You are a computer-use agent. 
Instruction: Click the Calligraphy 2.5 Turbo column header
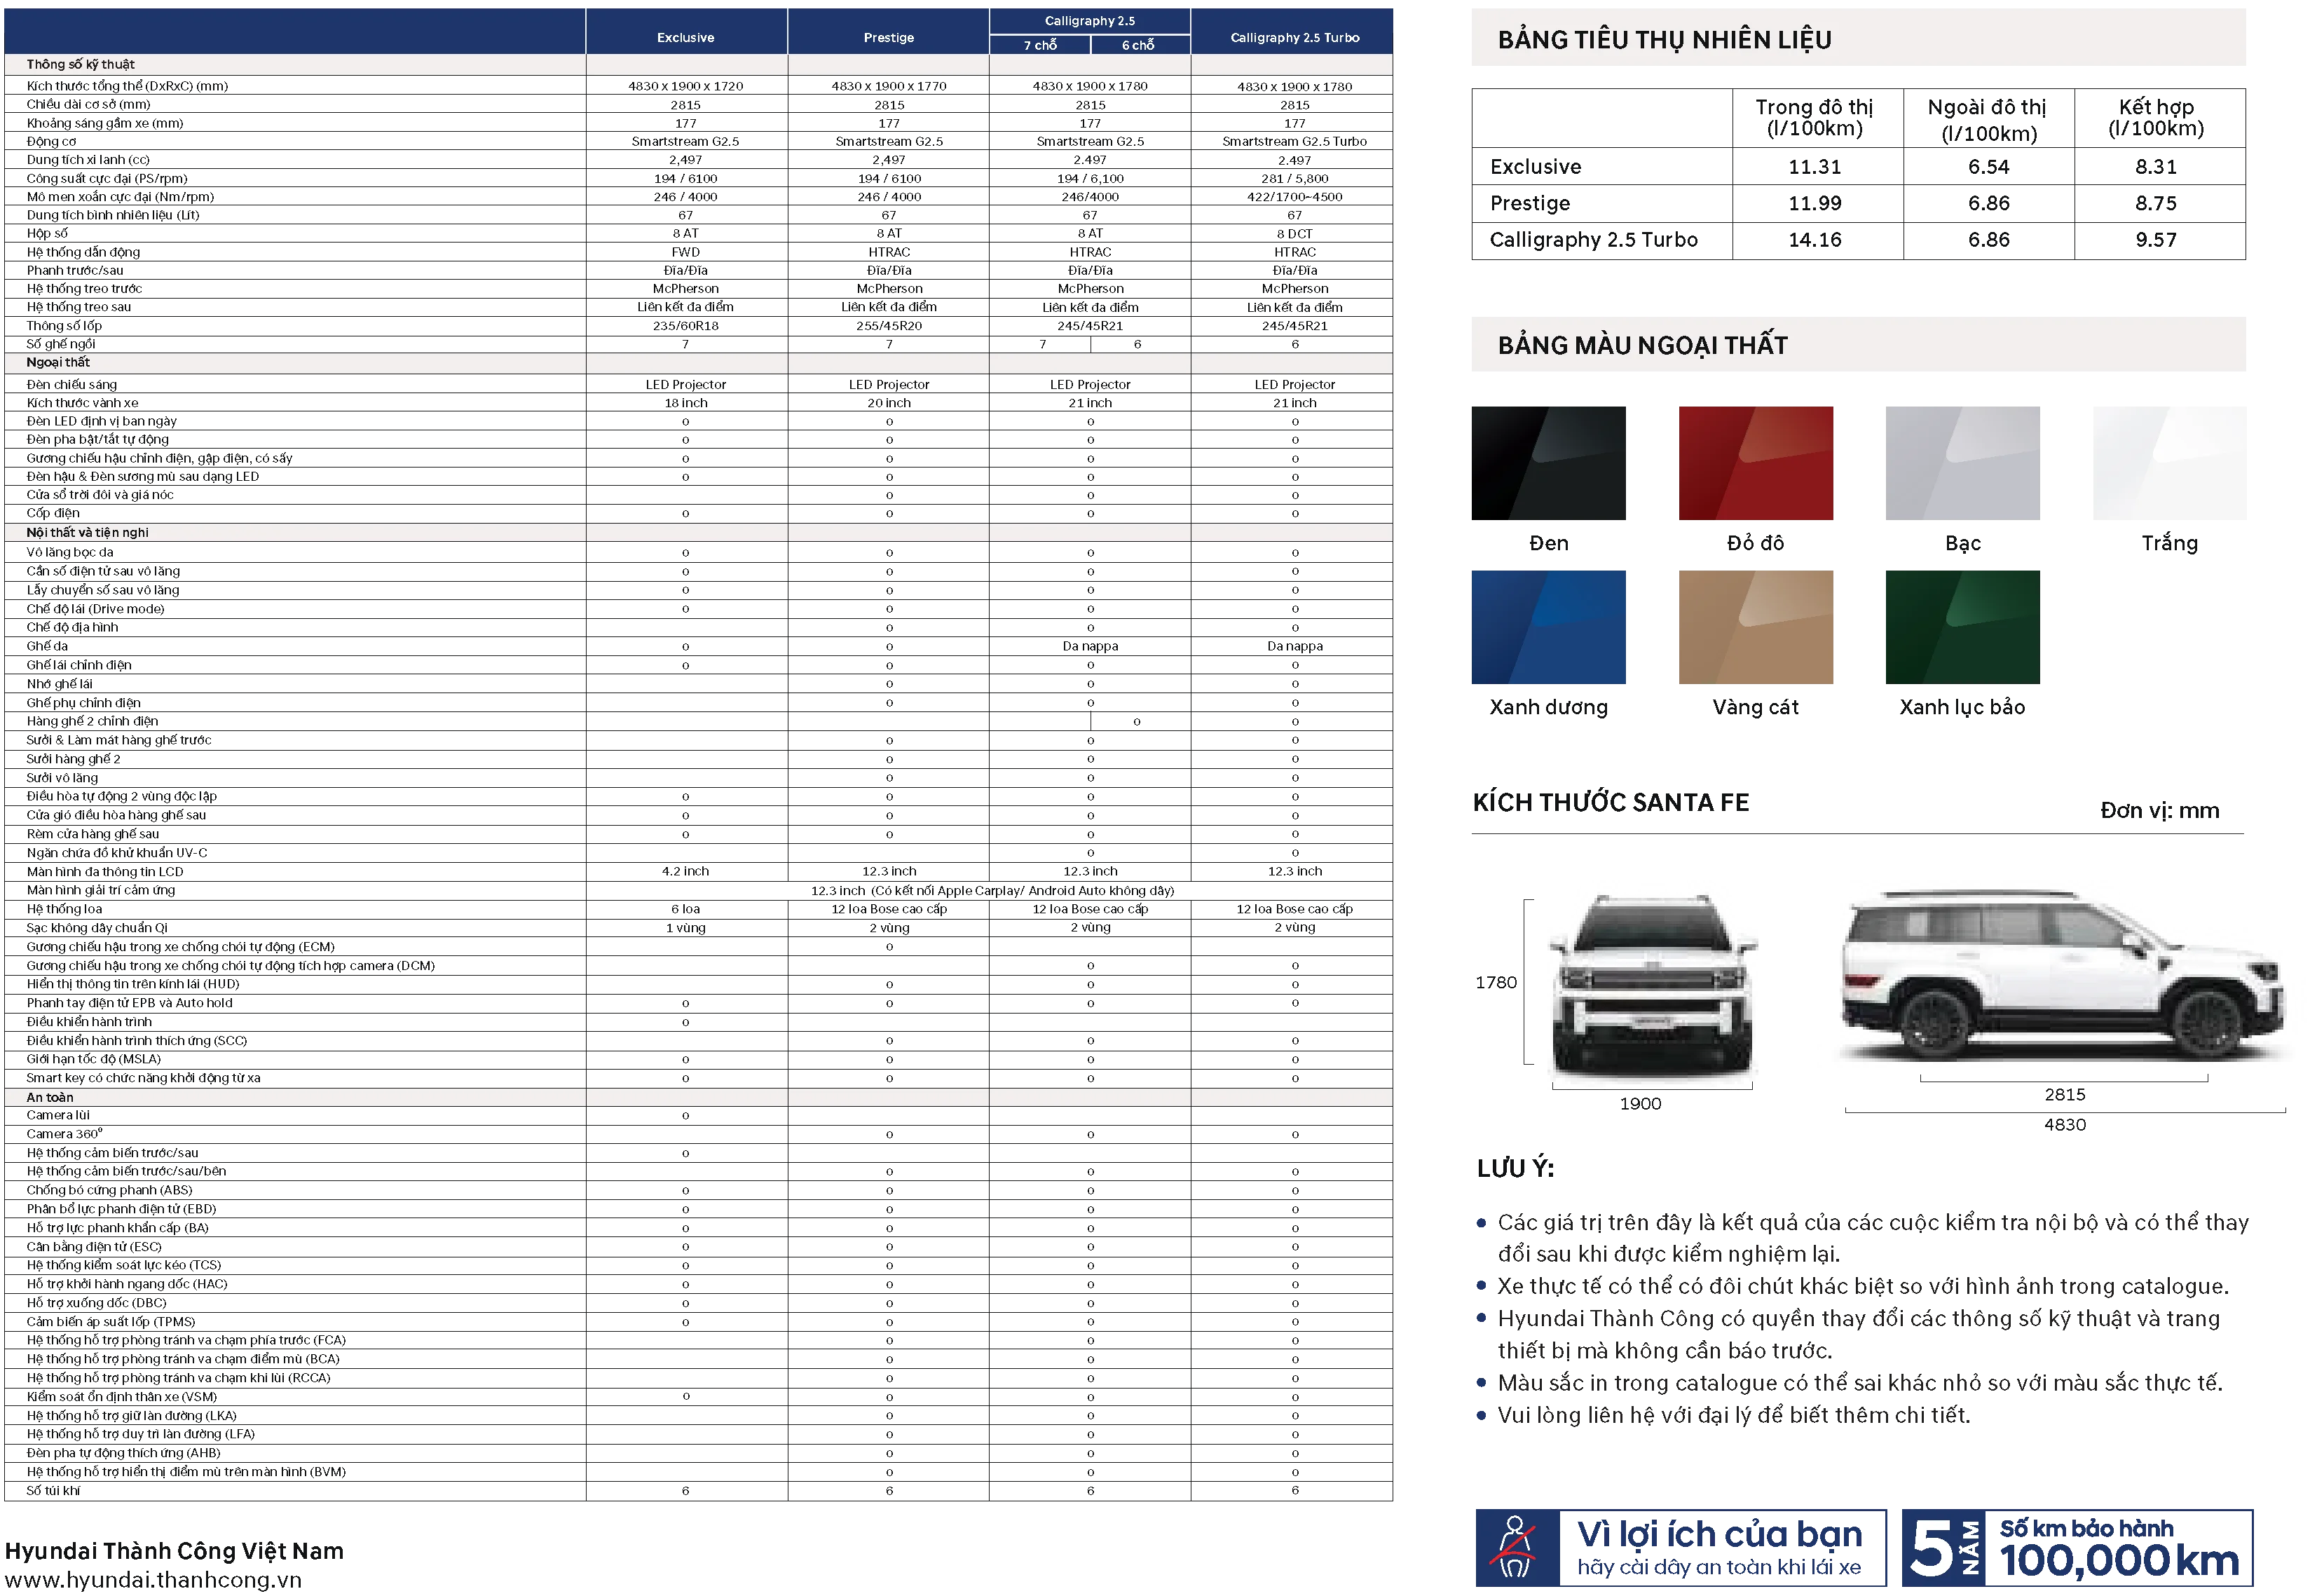(x=1294, y=37)
